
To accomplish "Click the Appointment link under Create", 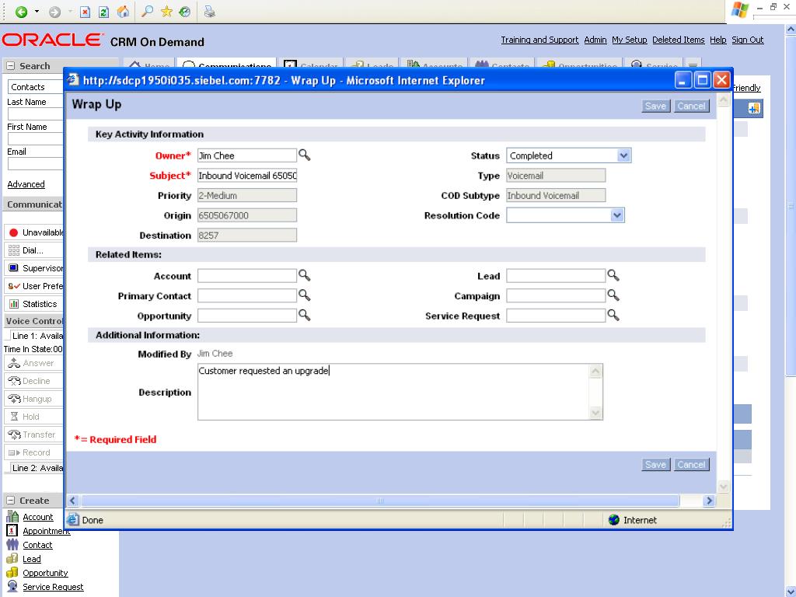I will 46,530.
